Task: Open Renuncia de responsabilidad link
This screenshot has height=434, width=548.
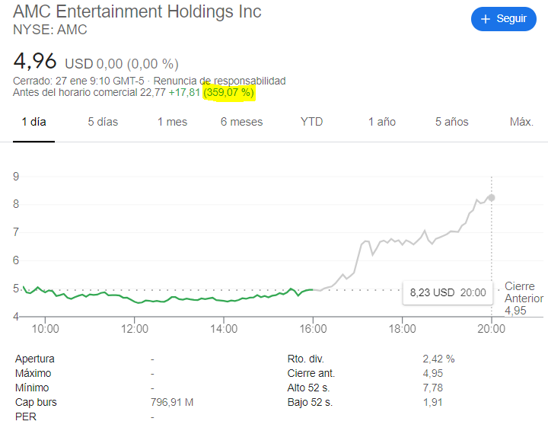Action: coord(219,81)
